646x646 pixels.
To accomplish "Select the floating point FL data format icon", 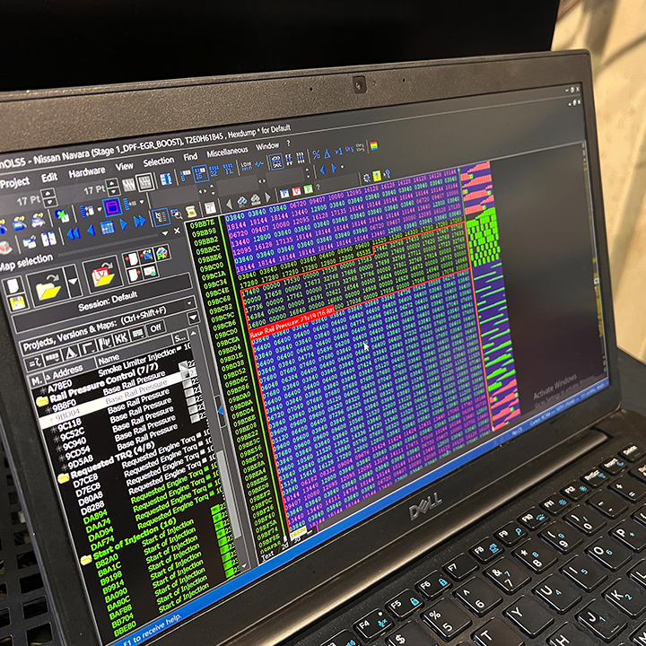I will 228,169.
